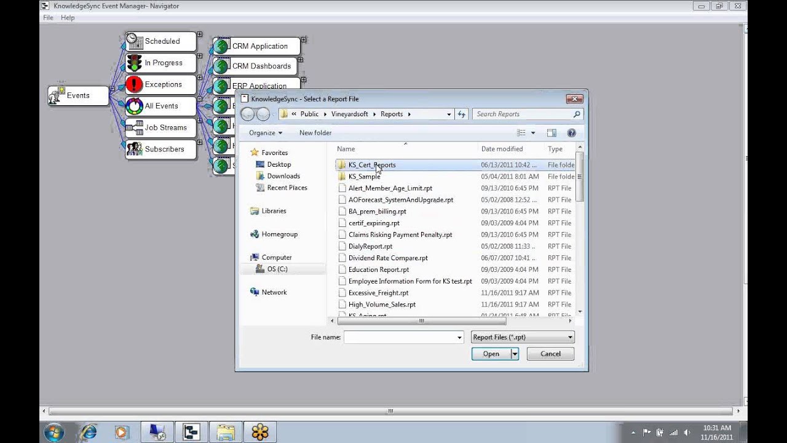The height and width of the screenshot is (443, 787).
Task: Click New folder button
Action: click(x=315, y=133)
